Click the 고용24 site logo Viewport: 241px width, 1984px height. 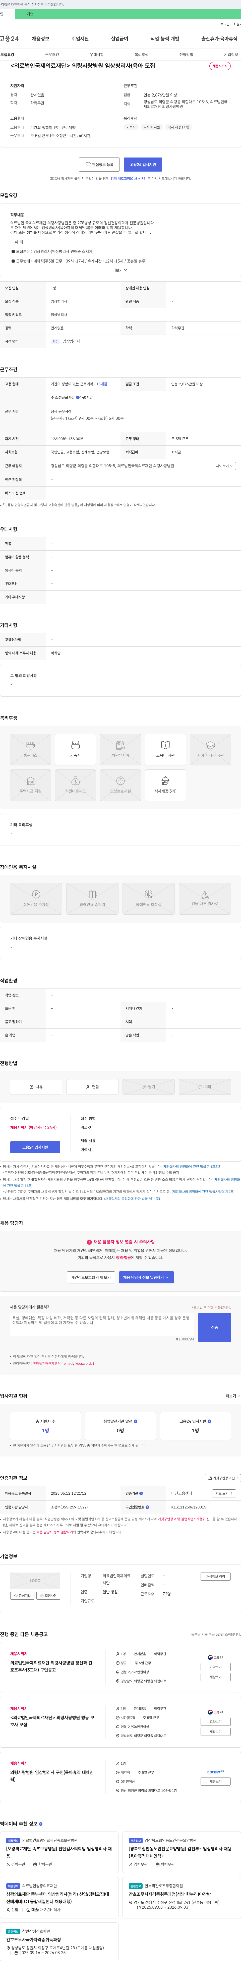(x=9, y=38)
